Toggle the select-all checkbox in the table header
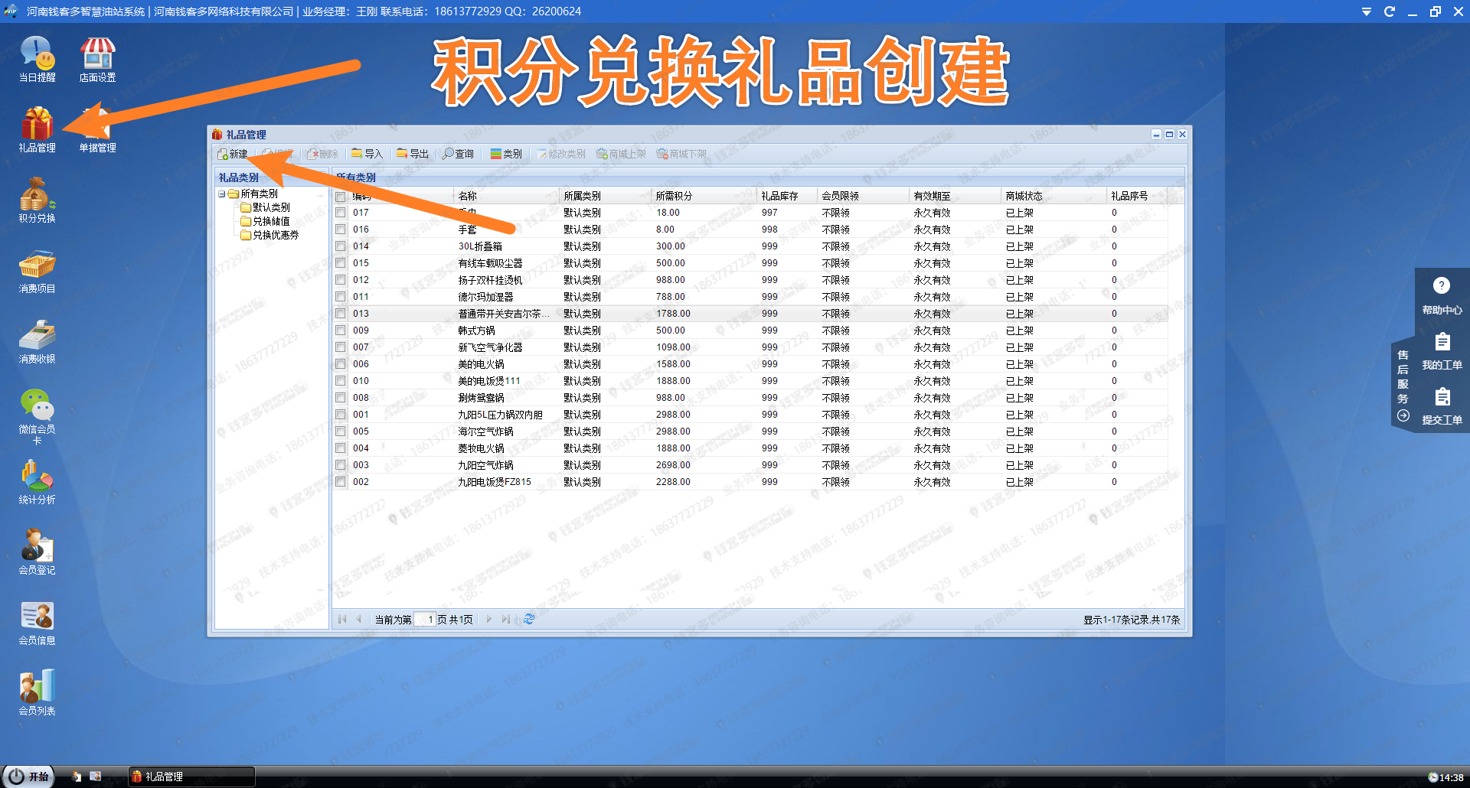 [x=341, y=197]
